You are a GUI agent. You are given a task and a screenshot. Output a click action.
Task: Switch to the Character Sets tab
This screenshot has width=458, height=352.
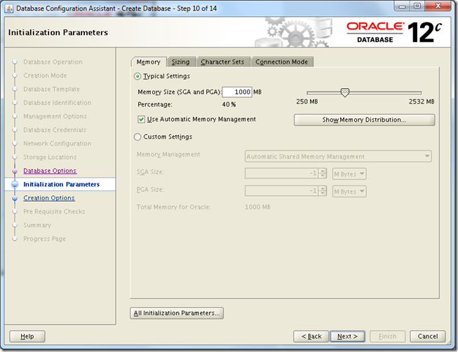tap(222, 62)
